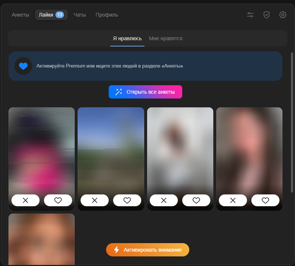Click the lightning bolt icon on orange button
Viewport: 295px width, 266px height.
tap(116, 250)
